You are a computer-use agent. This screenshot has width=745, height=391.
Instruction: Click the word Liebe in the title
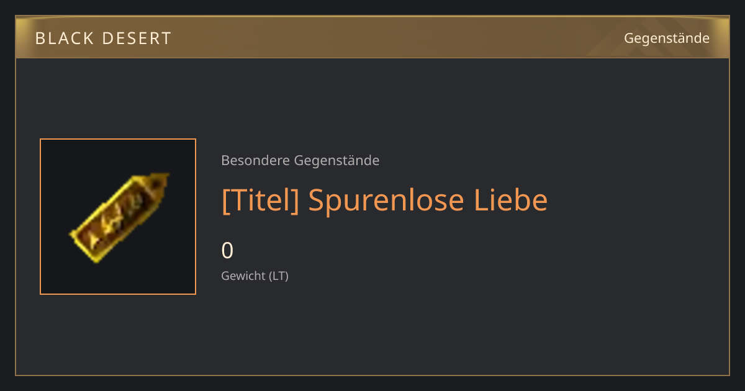[511, 200]
